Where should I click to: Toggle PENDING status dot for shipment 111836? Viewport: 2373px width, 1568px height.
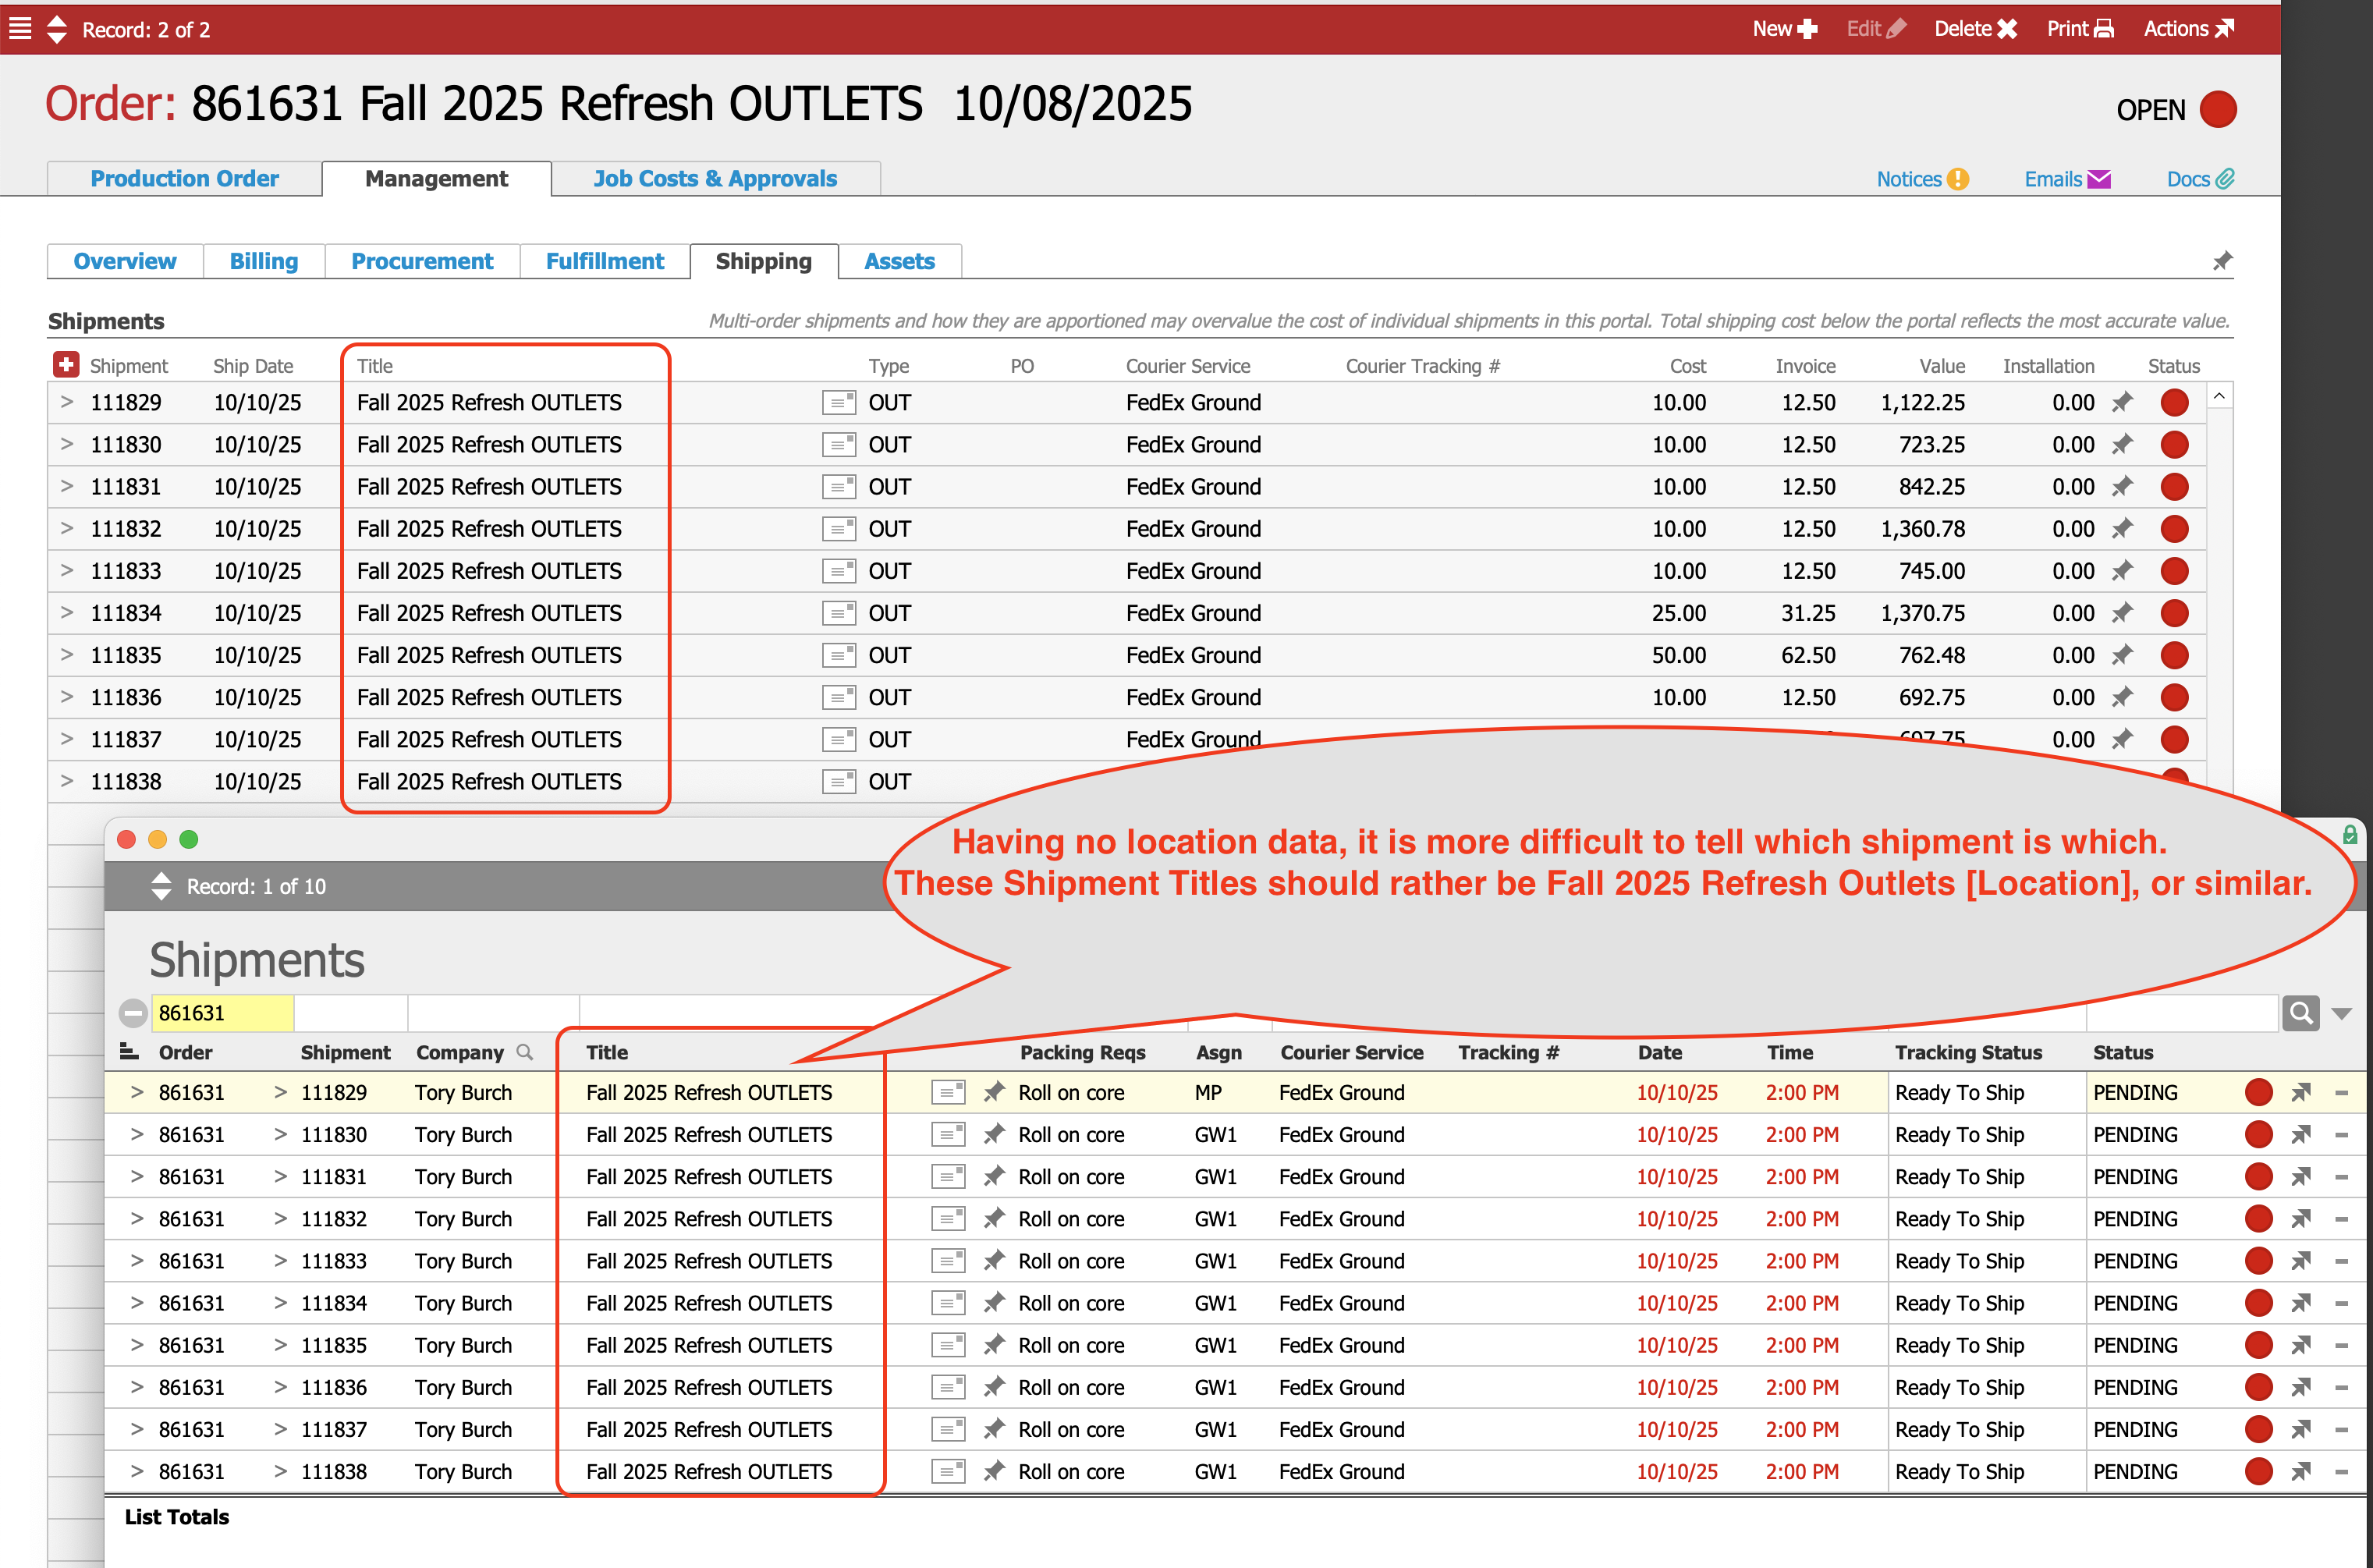tap(2258, 1388)
